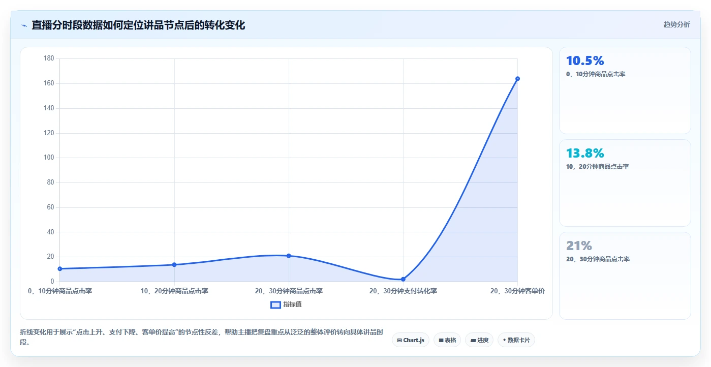Click the 趋势分析 label in header

click(x=677, y=24)
